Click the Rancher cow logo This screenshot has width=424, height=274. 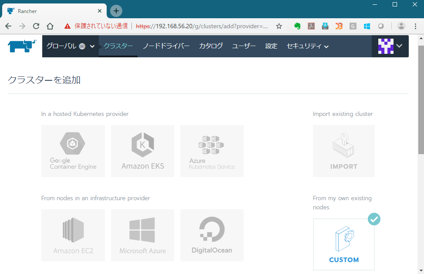coord(22,46)
